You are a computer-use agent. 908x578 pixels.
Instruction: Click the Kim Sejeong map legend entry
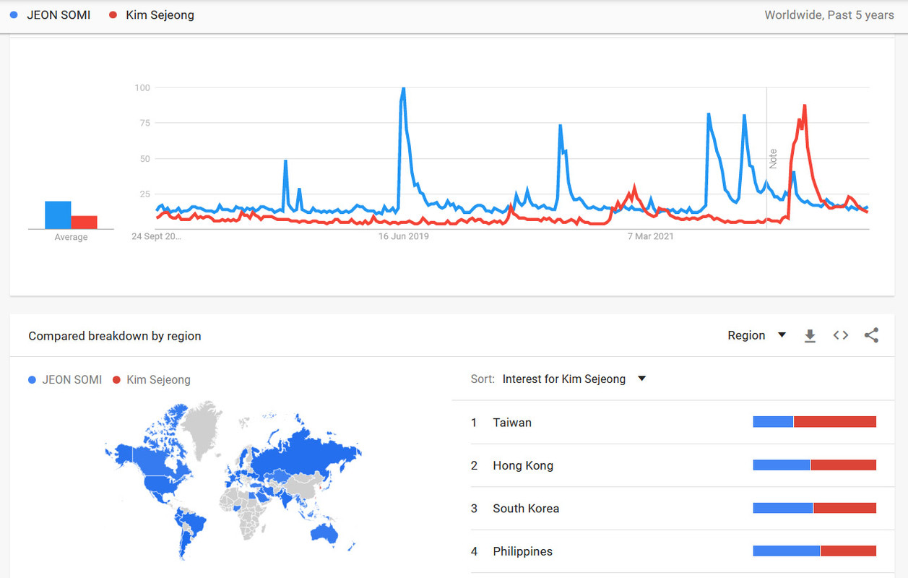pyautogui.click(x=152, y=379)
